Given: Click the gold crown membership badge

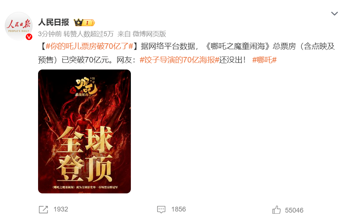Looking at the screenshot, I should pyautogui.click(x=84, y=23).
